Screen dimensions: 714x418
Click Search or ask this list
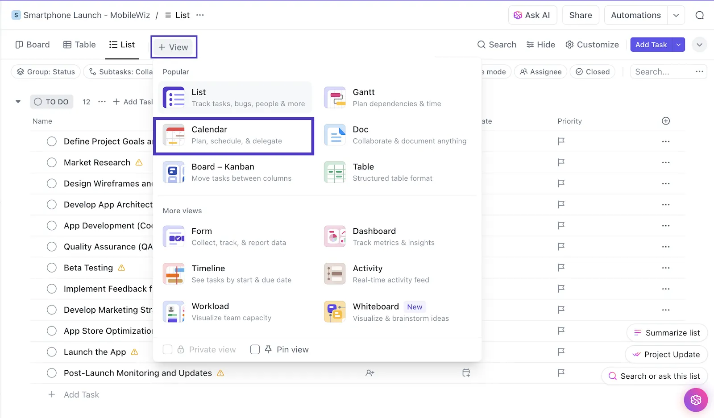click(655, 376)
